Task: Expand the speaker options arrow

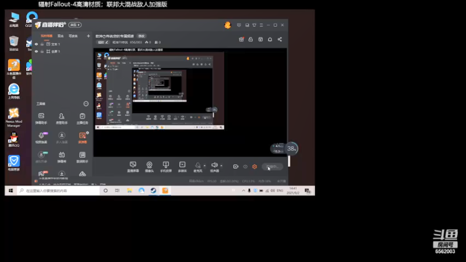Action: 221,165
